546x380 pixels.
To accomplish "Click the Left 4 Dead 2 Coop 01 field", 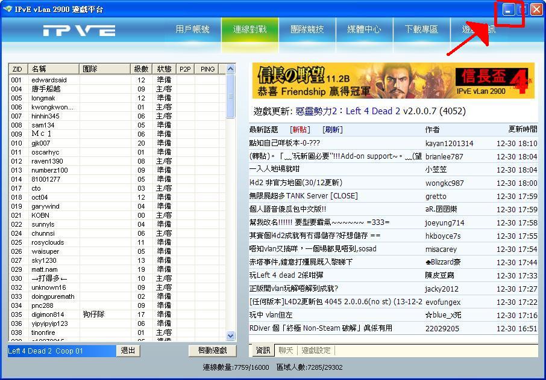I will tap(61, 351).
